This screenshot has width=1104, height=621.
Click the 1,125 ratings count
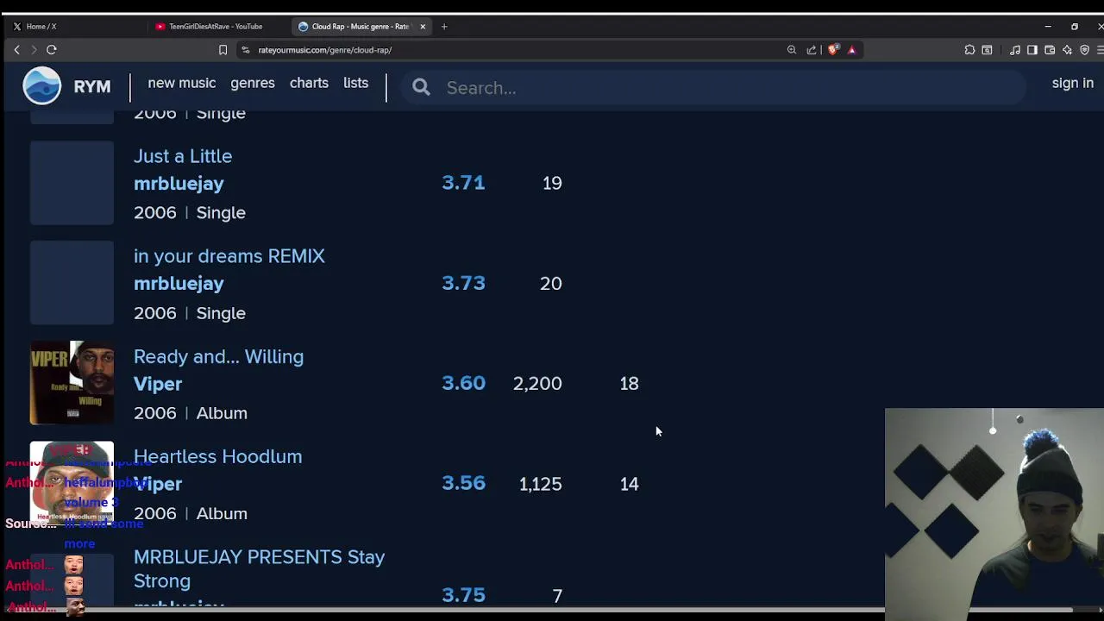(x=540, y=484)
